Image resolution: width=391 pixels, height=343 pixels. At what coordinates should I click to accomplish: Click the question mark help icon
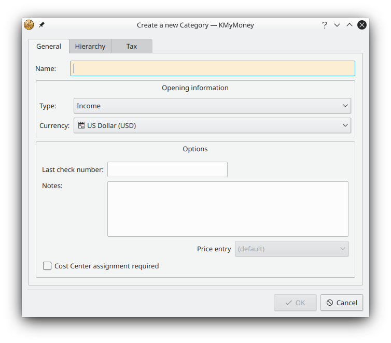tap(325, 25)
